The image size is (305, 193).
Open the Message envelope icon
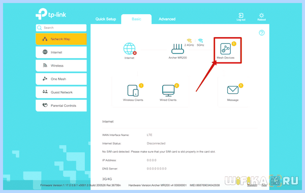pos(233,90)
